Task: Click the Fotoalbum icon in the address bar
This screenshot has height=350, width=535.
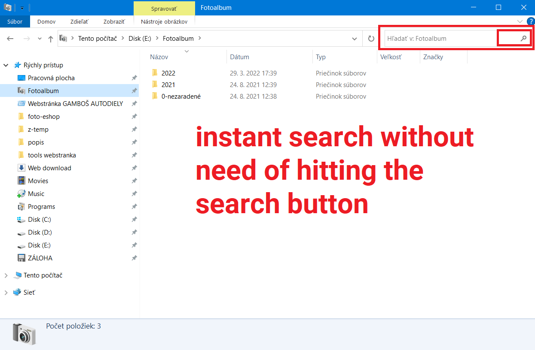Action: coord(63,38)
